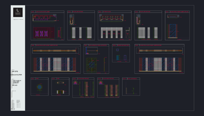Select the SM-01 Lake Dolap drawing title

pos(43,12)
